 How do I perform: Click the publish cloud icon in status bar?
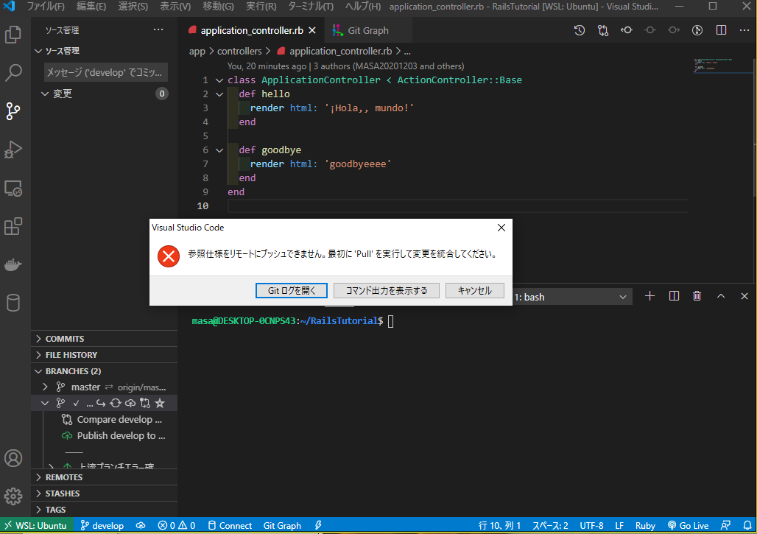(x=141, y=525)
